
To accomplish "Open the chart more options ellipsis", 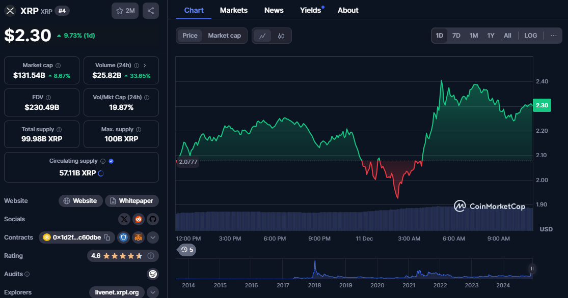I will tap(554, 36).
